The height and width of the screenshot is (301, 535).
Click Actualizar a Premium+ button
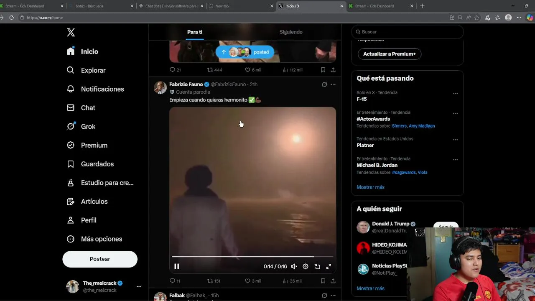pos(390,54)
